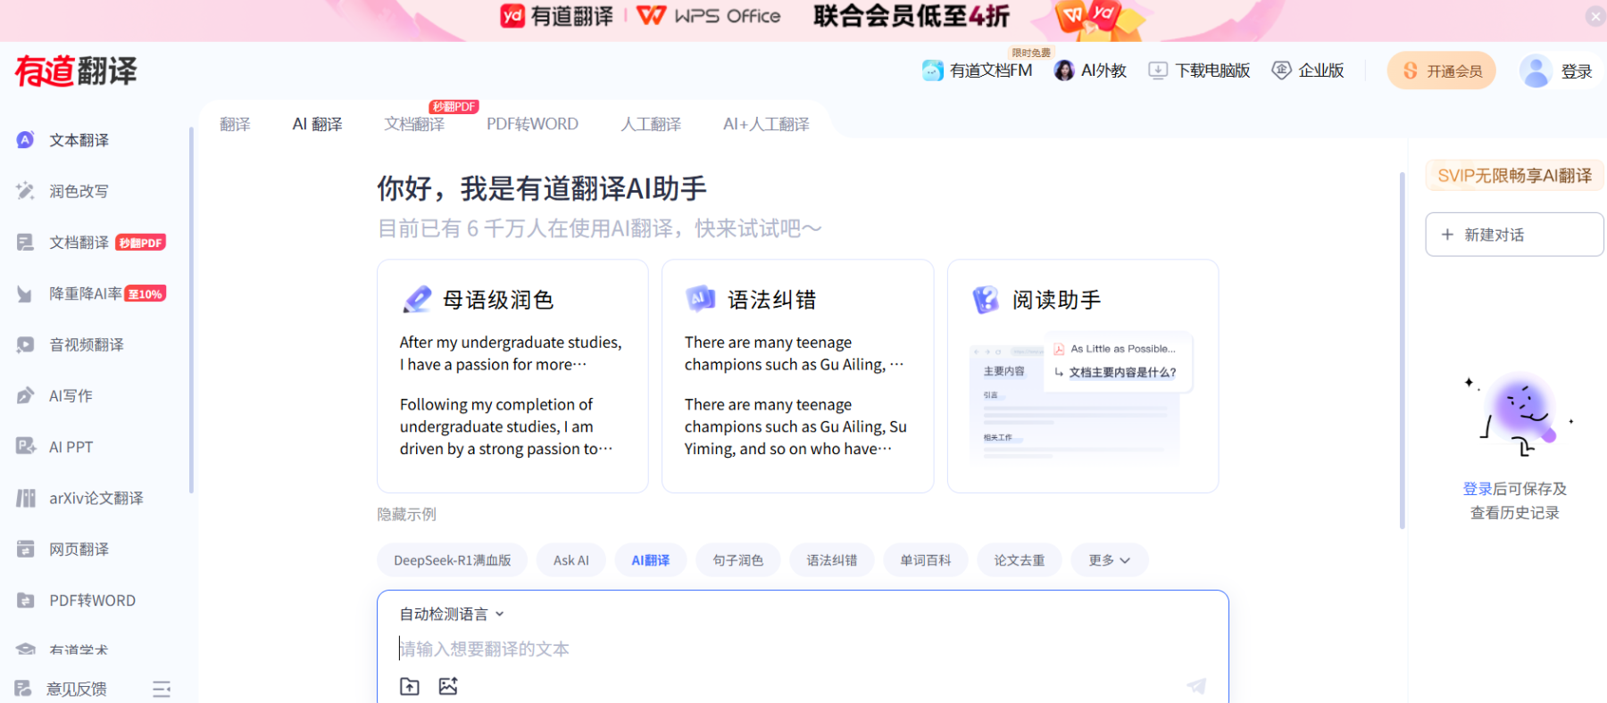Select the 降重降AI率 sidebar icon
This screenshot has height=703, width=1607.
pos(25,294)
